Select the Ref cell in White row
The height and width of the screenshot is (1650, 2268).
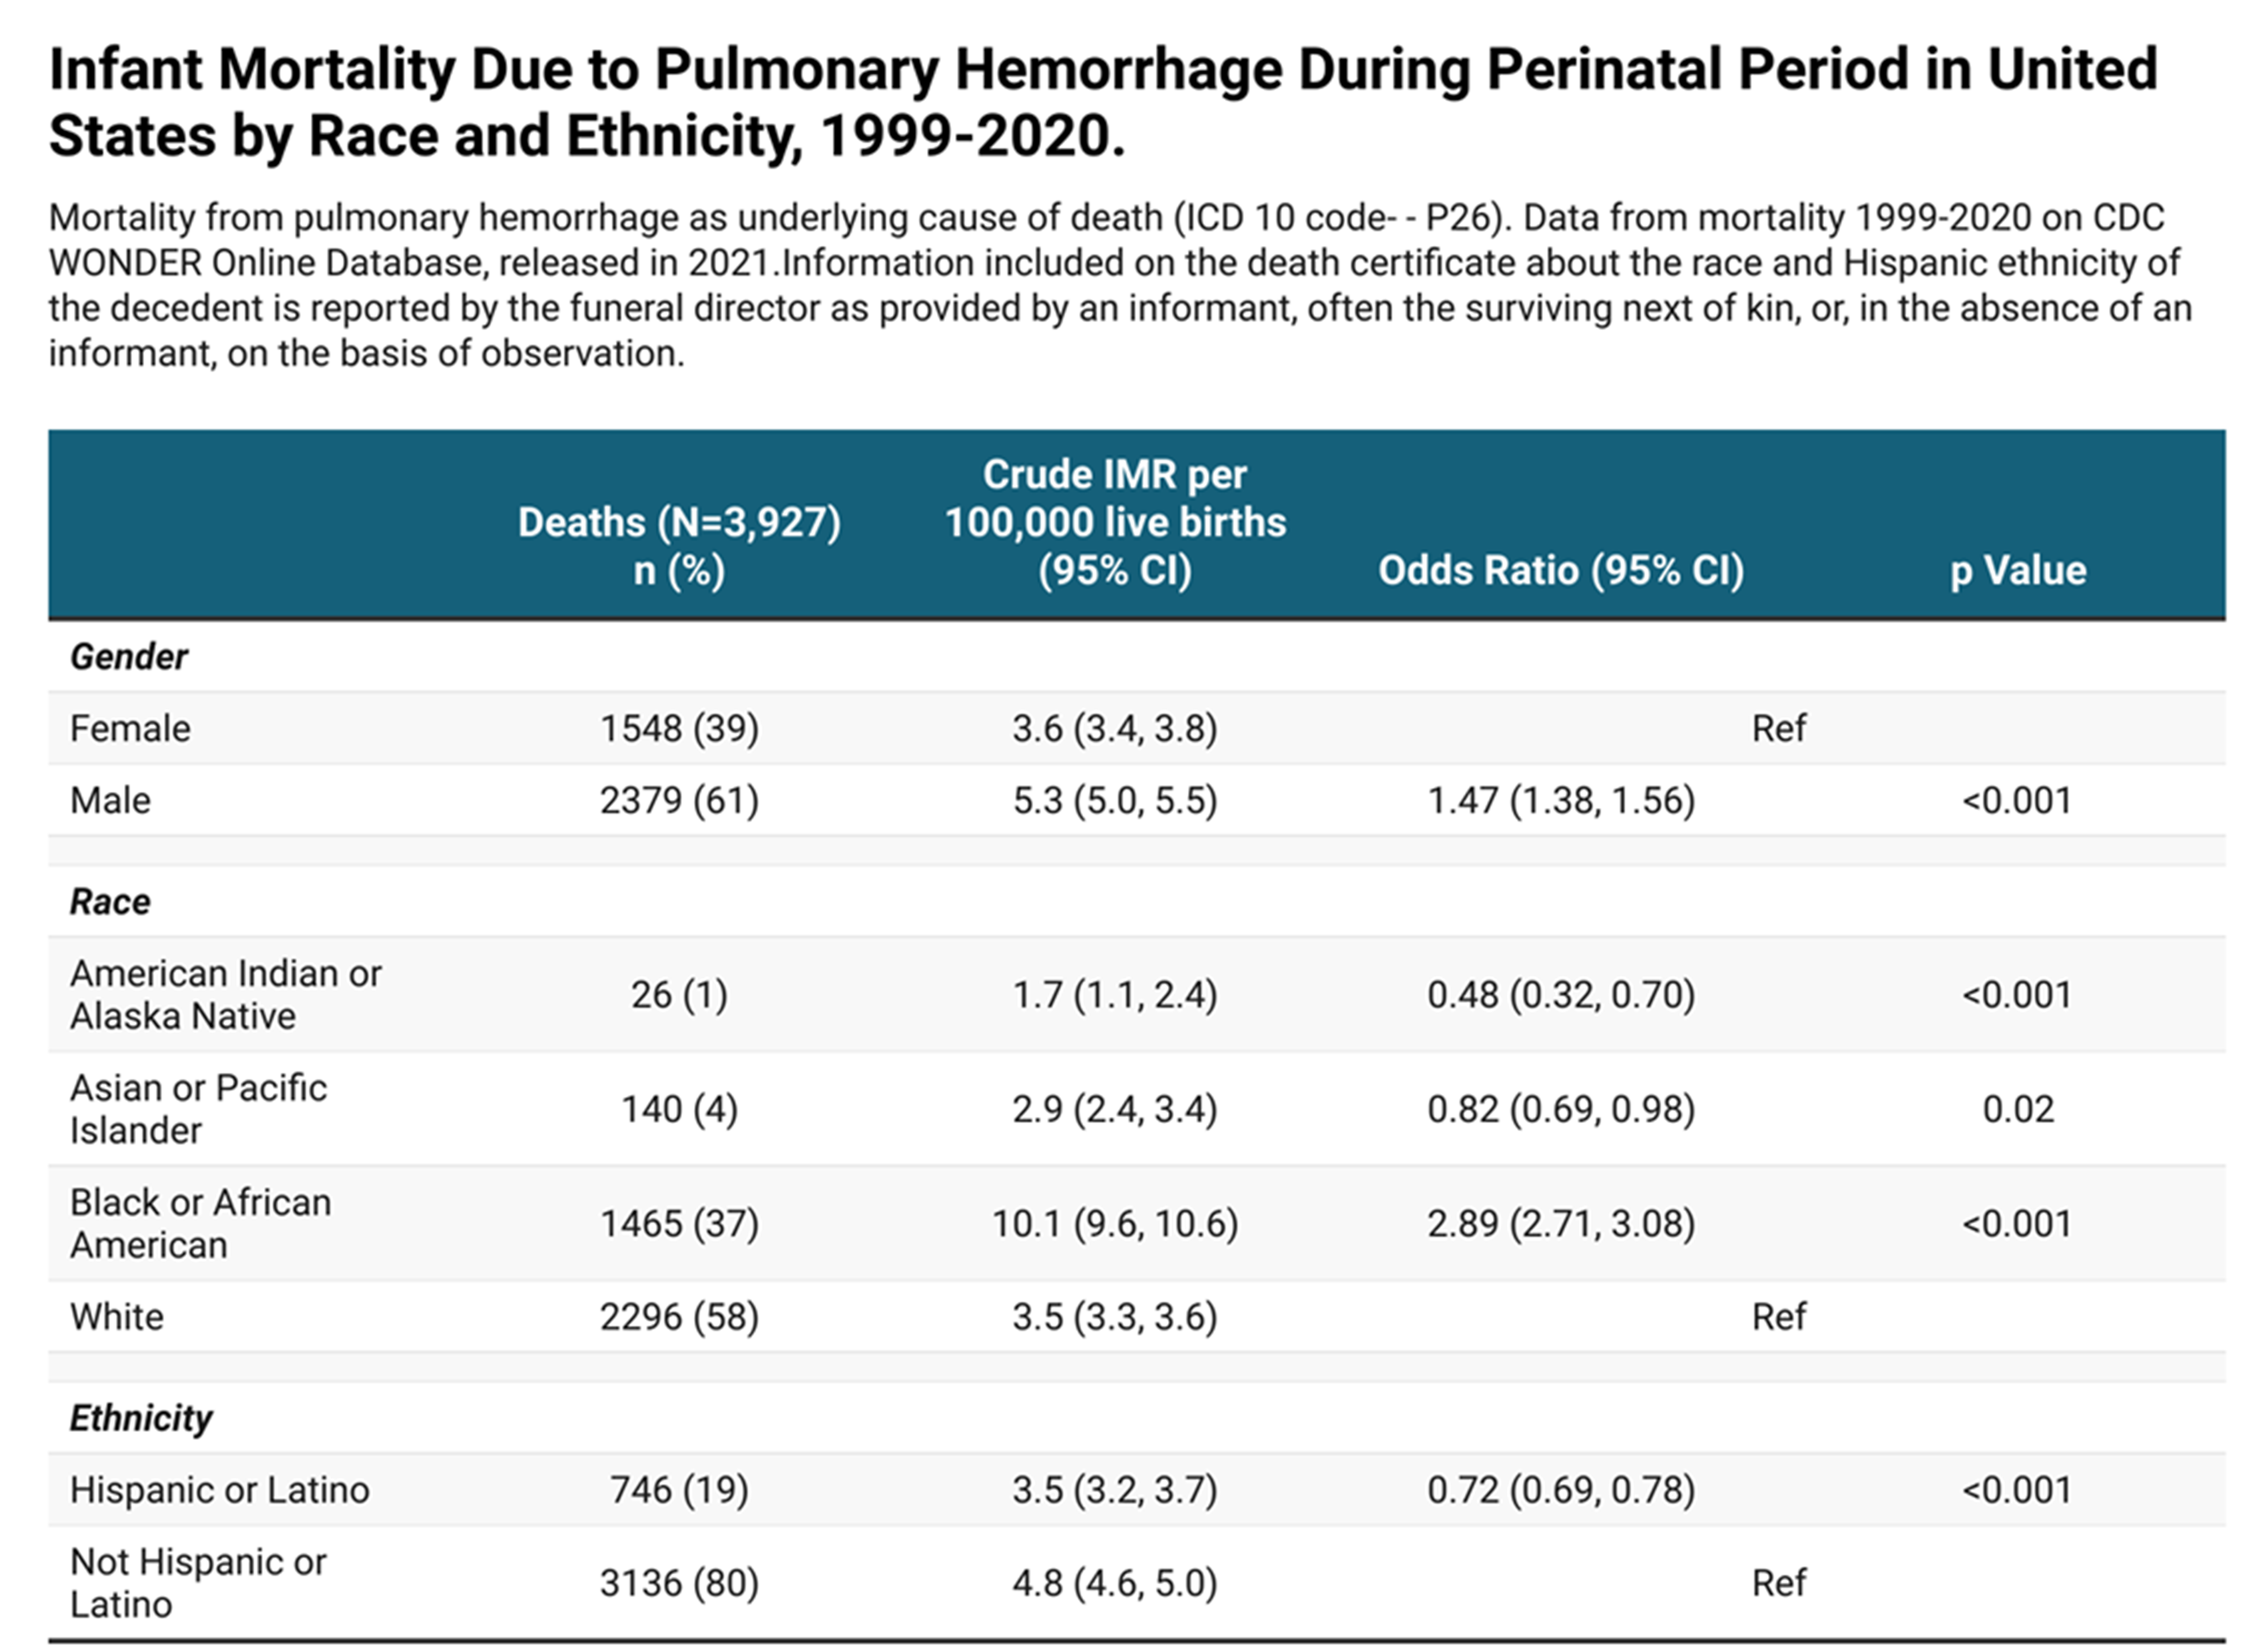pos(1779,1317)
